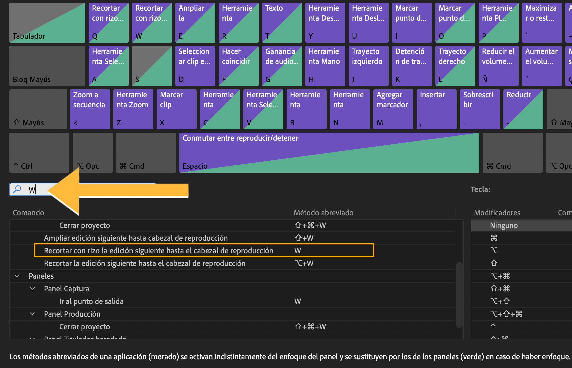Select the Herramienta Zoom key Z
The height and width of the screenshot is (368, 572).
pos(133,109)
